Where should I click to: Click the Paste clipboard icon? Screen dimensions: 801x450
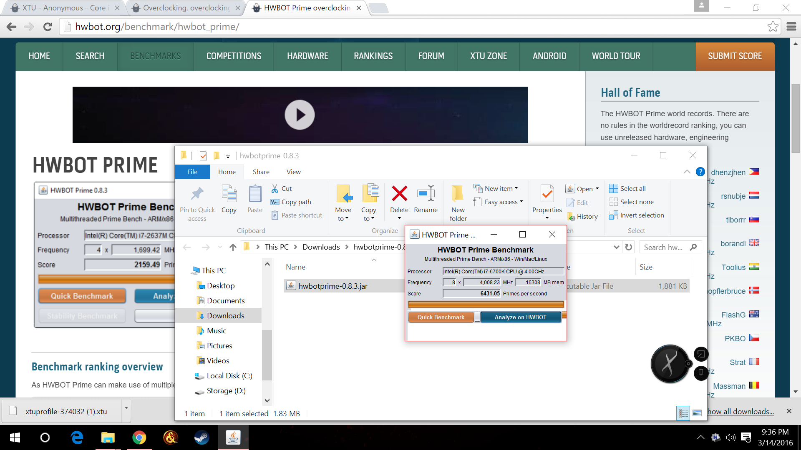pos(255,194)
